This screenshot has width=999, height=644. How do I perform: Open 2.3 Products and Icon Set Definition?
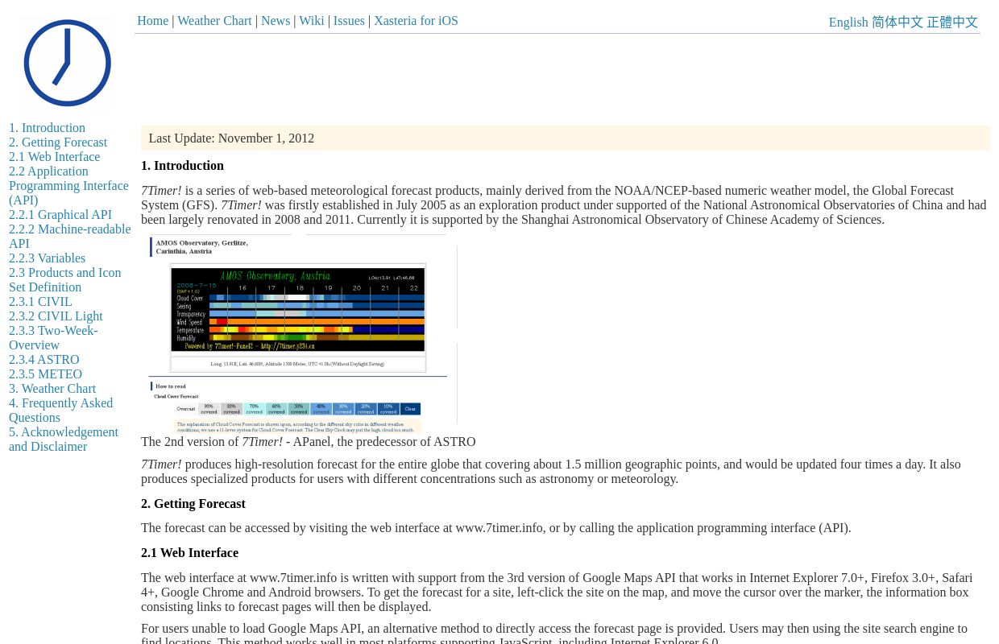pos(64,280)
